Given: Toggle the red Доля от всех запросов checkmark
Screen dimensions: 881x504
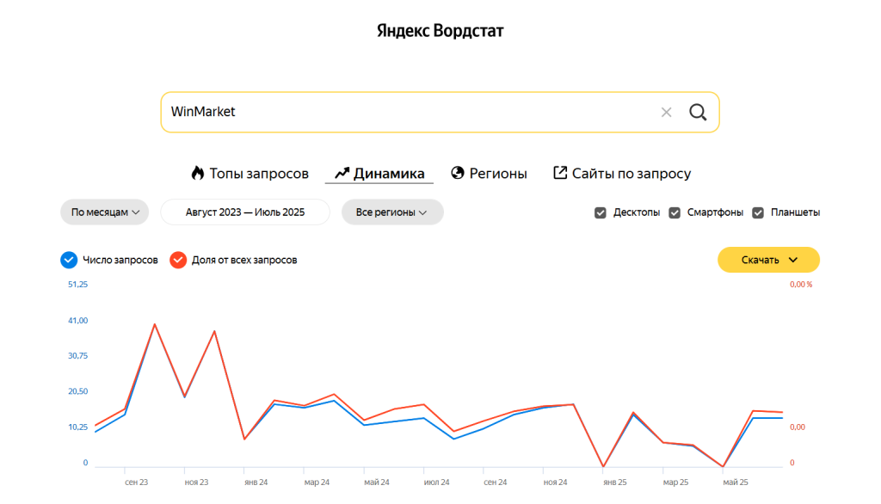Looking at the screenshot, I should [x=178, y=260].
